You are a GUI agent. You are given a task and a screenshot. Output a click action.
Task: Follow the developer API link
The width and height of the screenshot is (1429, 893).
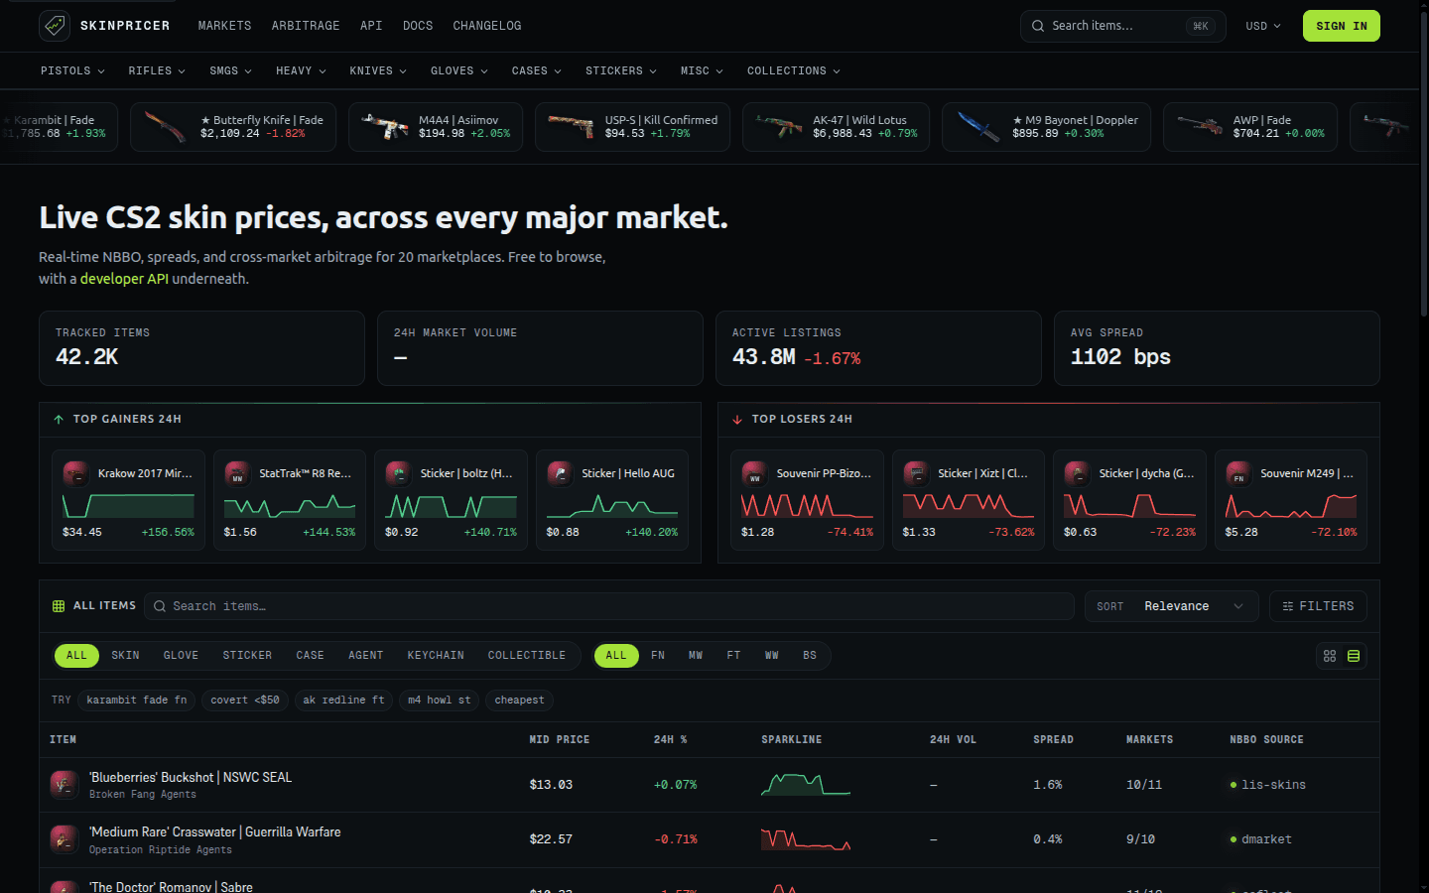[x=125, y=279]
